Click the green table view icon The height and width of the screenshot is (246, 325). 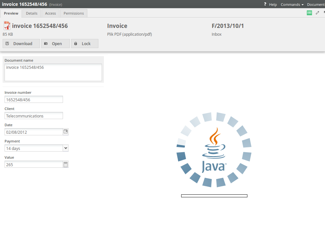click(x=309, y=13)
